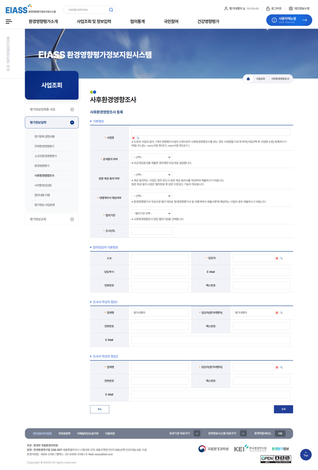Click the 조사년도 input field
The image size is (318, 470).
click(152, 231)
